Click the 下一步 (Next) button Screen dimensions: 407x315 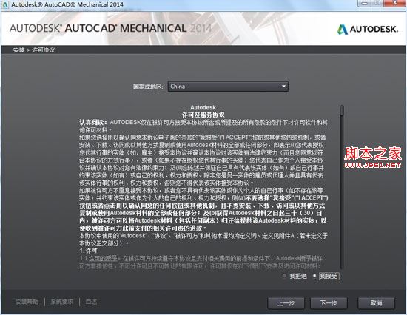click(x=329, y=303)
